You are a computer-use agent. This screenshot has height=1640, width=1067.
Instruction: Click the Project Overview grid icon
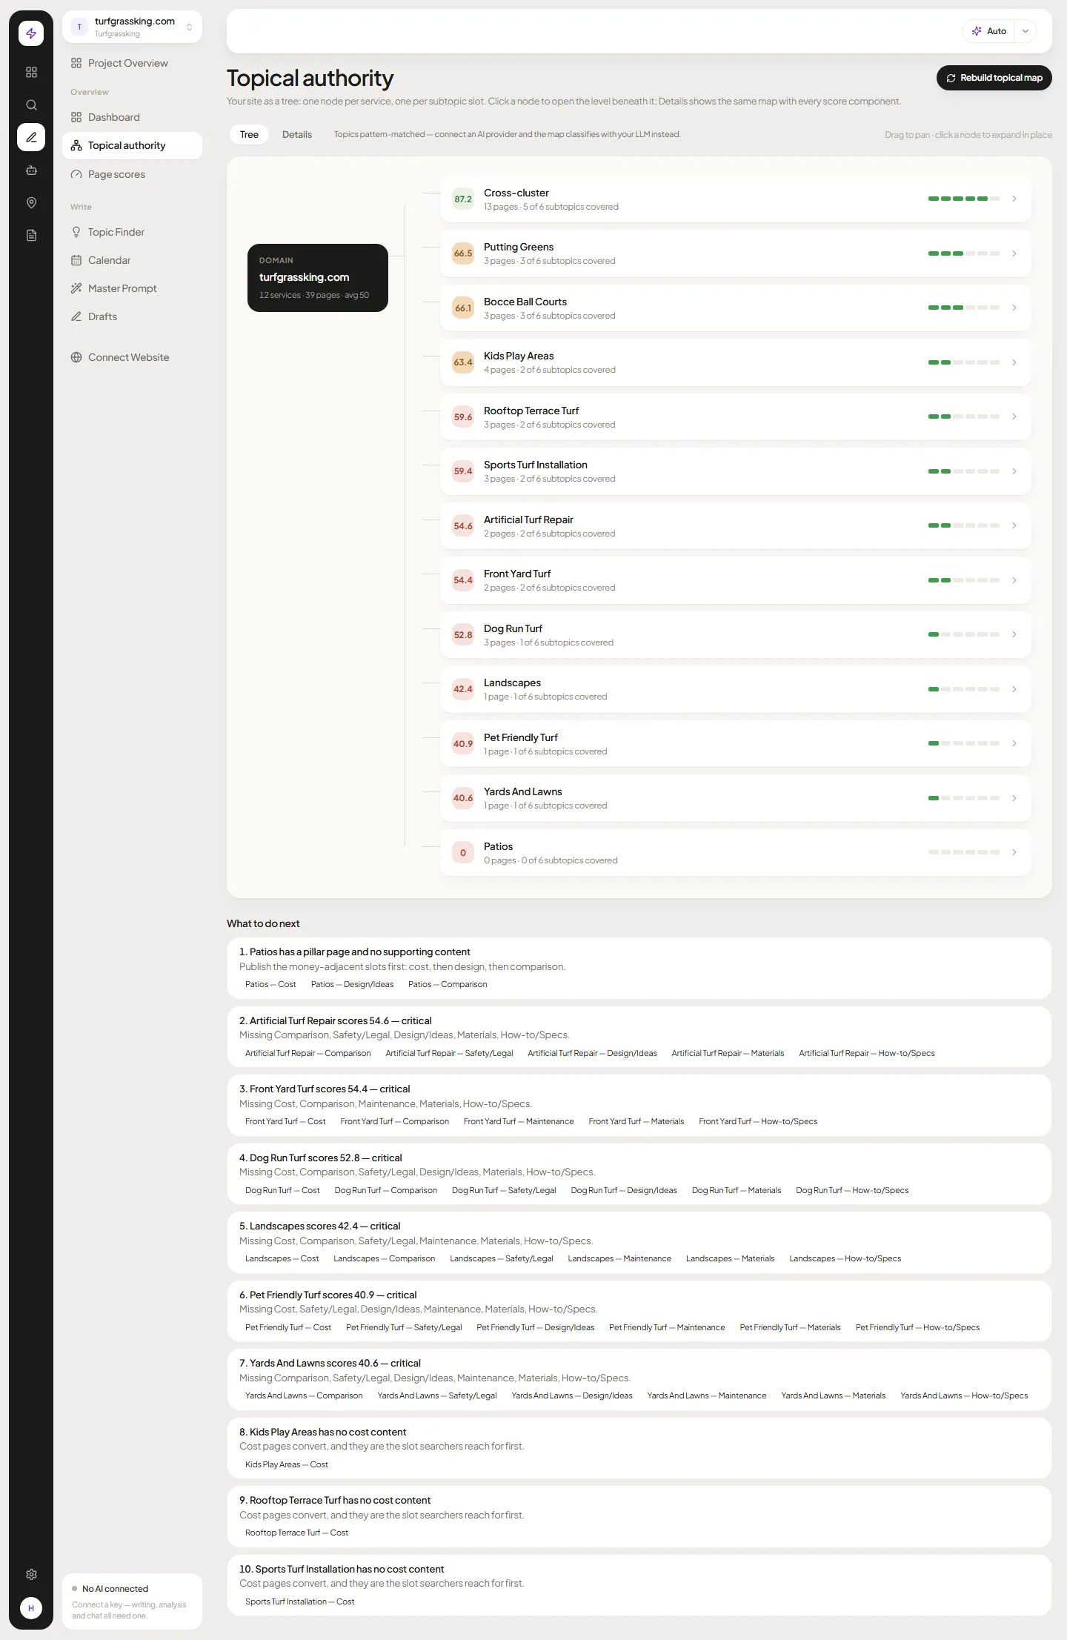click(x=76, y=63)
